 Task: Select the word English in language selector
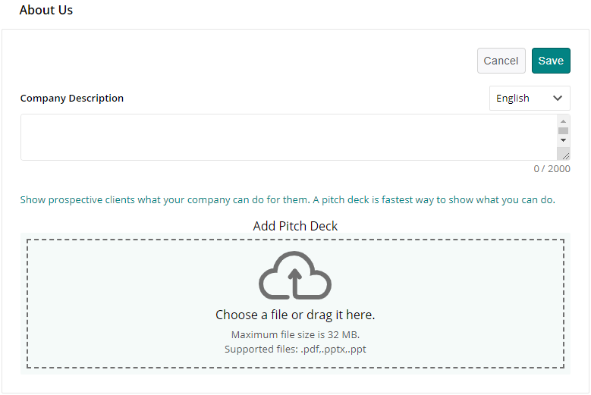(513, 98)
